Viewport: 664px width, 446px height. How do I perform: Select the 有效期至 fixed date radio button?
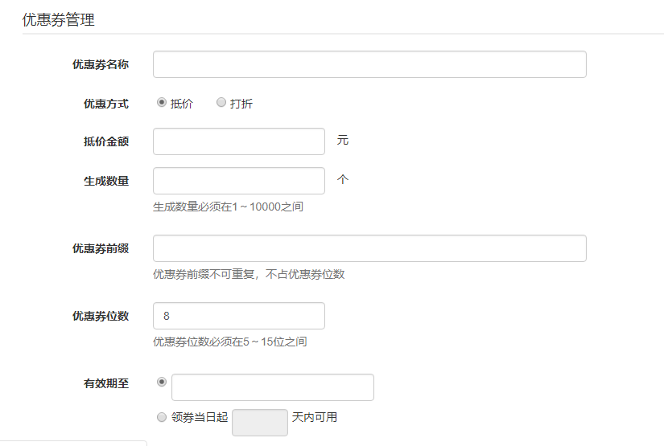(162, 383)
